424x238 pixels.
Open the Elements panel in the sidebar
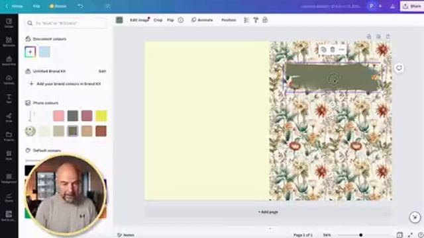pos(9,42)
